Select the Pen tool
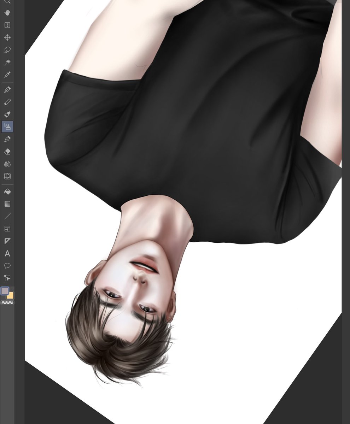Viewport: 350px width, 424px height. coord(7,89)
